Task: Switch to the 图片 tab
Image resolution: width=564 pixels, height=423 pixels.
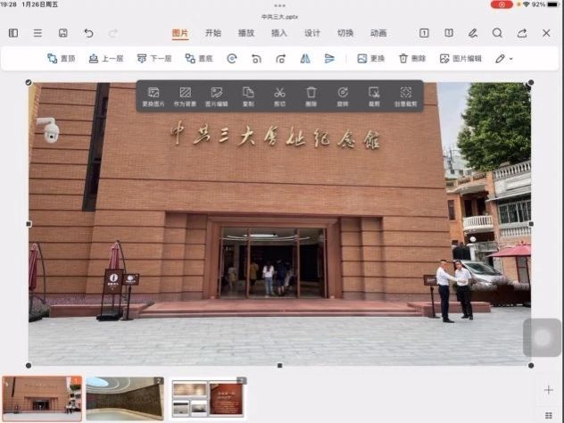Action: 180,33
